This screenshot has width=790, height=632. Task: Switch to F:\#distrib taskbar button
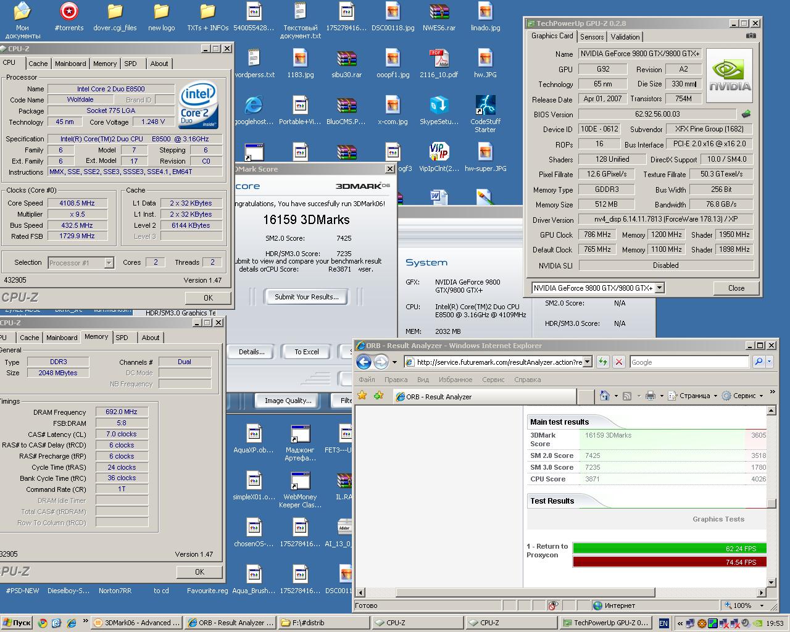pos(324,623)
